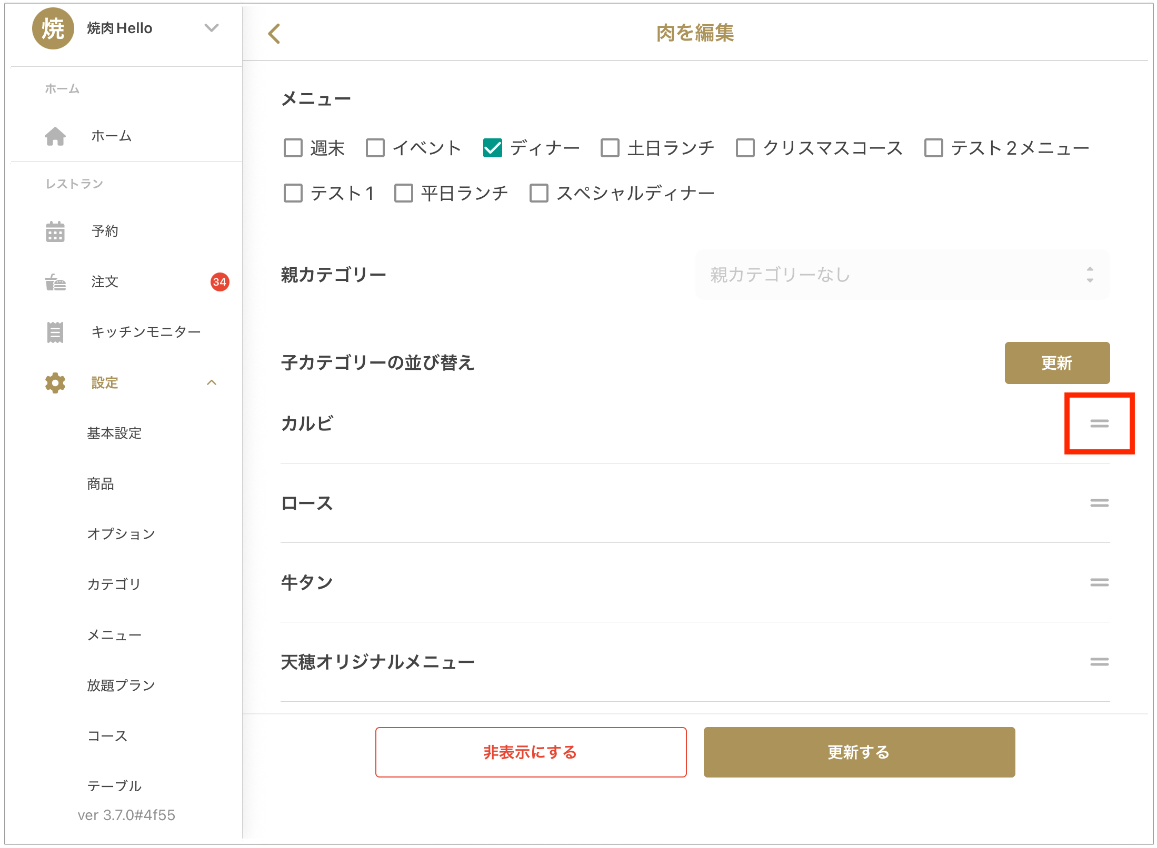Uncheck the ディナー checkbox

(493, 148)
